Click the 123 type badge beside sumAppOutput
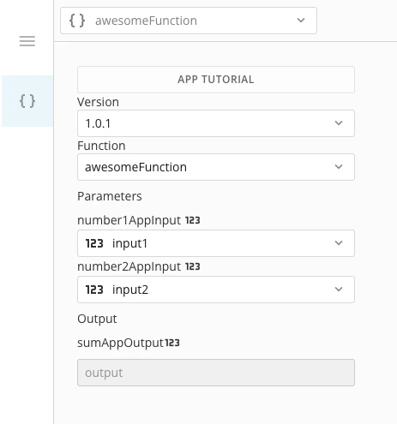Image resolution: width=397 pixels, height=424 pixels. [172, 343]
